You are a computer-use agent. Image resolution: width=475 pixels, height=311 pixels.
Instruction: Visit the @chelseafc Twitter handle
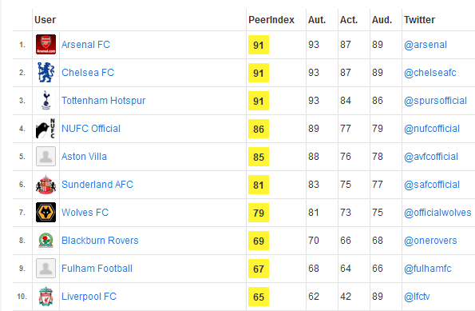429,73
